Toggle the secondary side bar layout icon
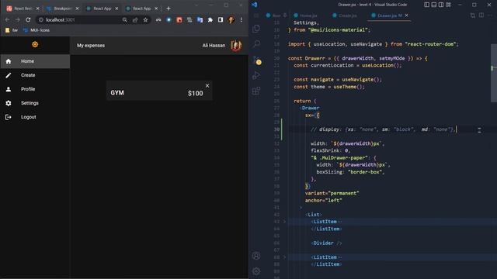The image size is (497, 279). (441, 5)
